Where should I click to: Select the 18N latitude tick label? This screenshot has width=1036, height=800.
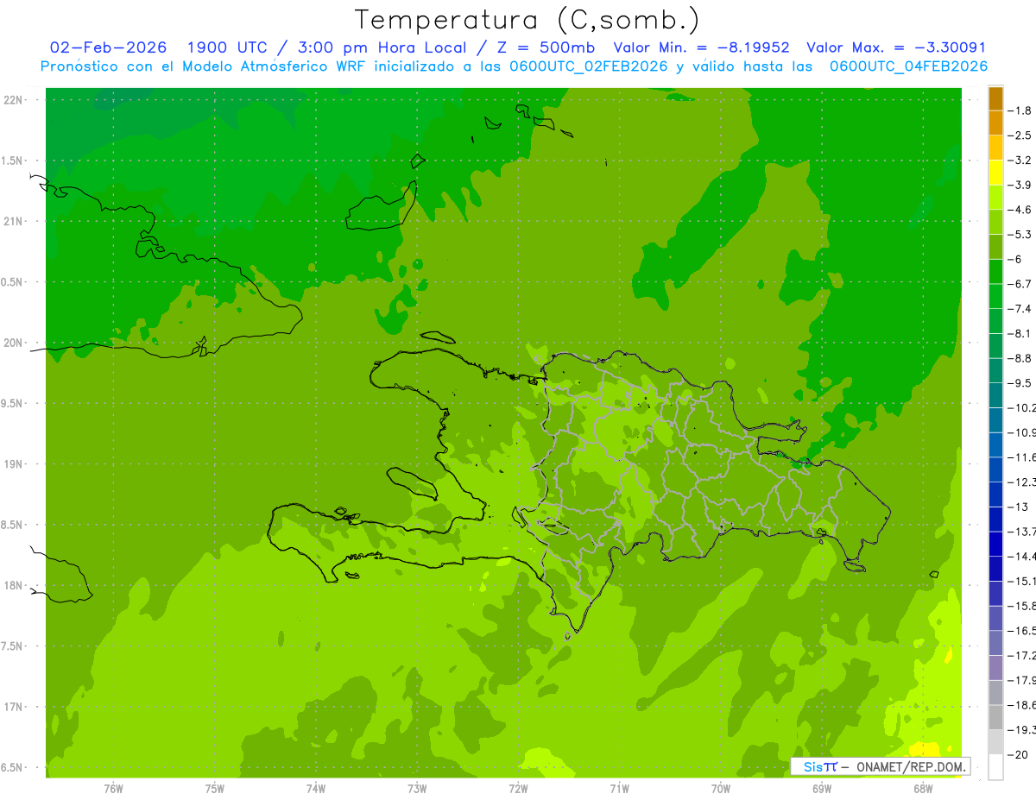(13, 586)
